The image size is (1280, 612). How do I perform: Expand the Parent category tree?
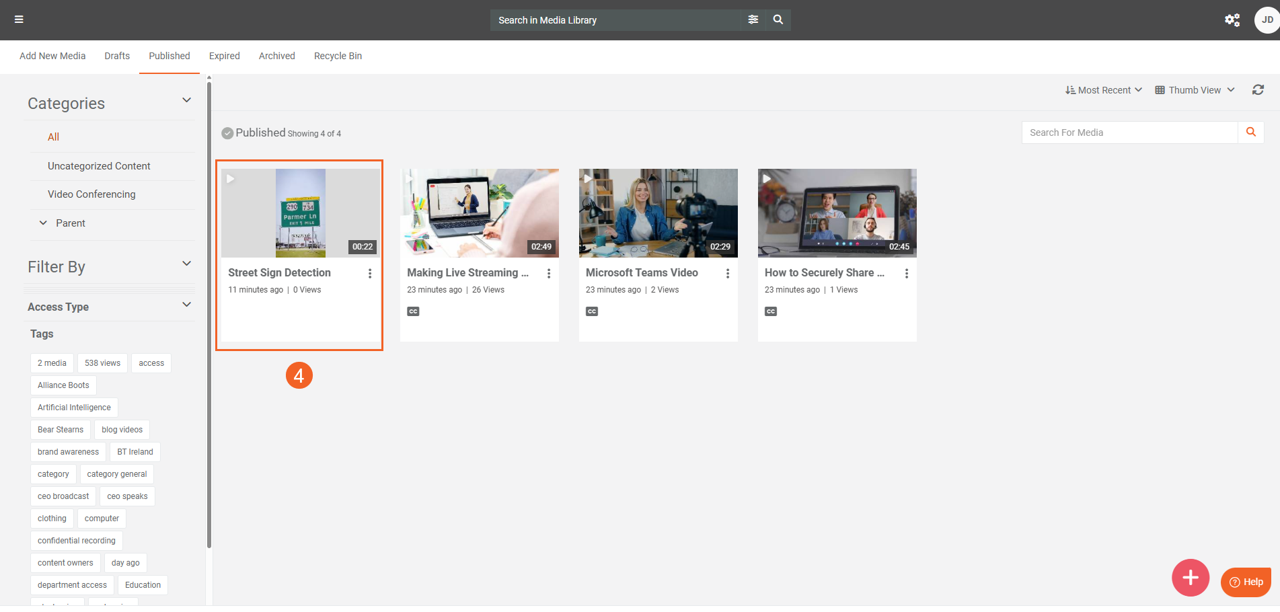click(43, 223)
